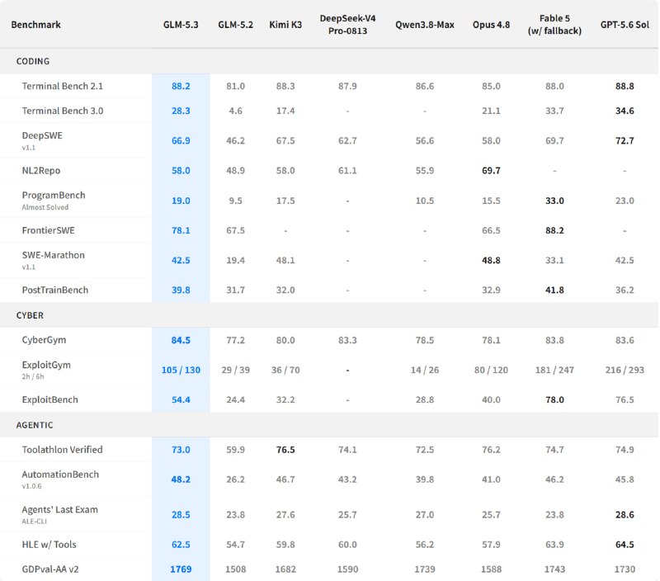The image size is (660, 581).
Task: Click the bold 88.8 GPT-5.6 Sol score
Action: [625, 87]
